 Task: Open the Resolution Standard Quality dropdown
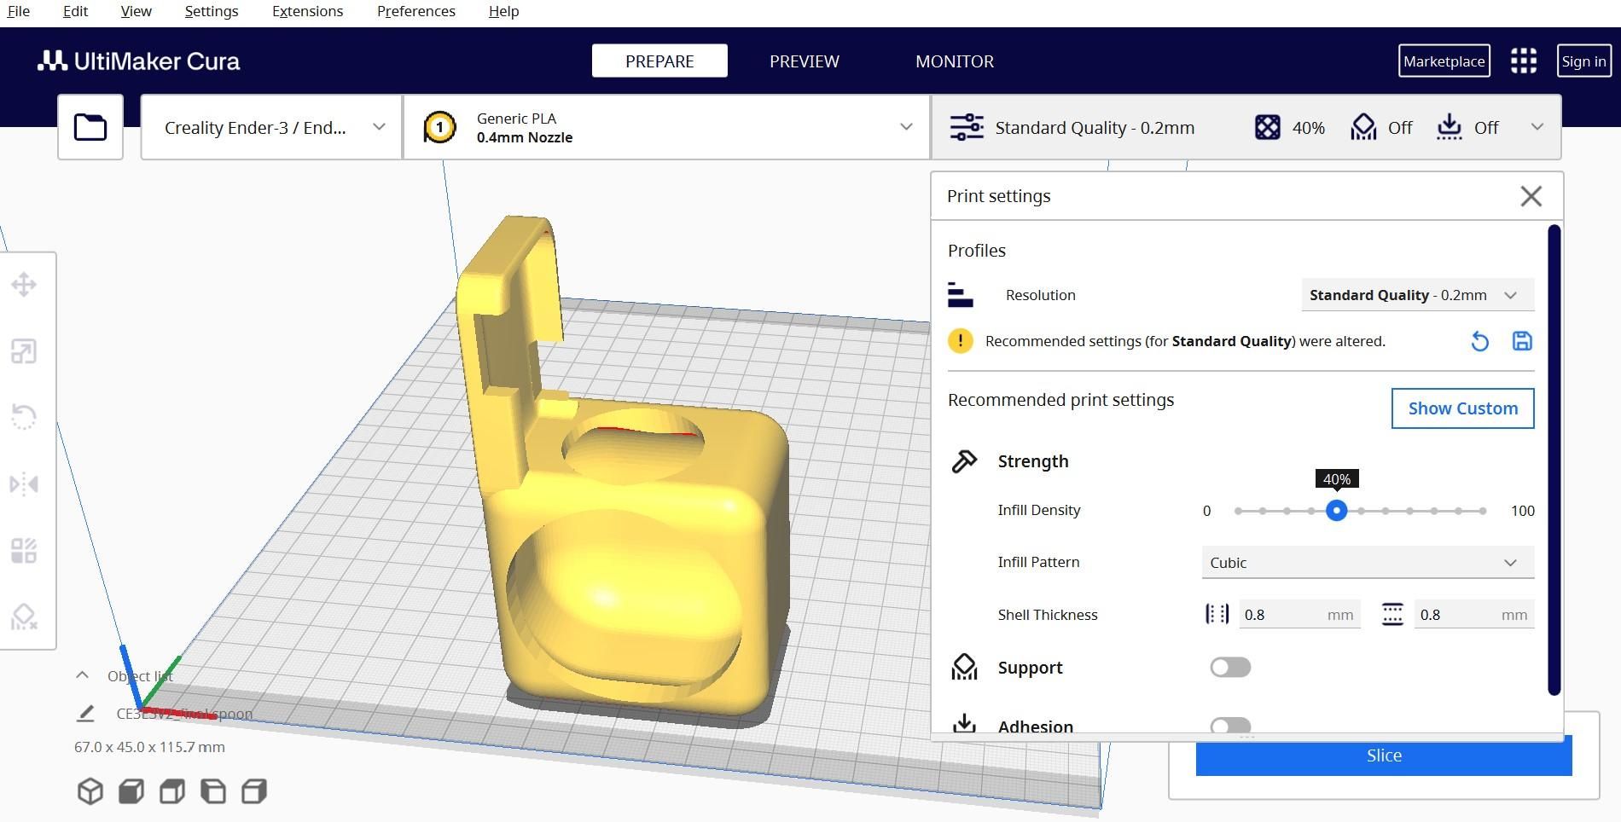pyautogui.click(x=1417, y=295)
